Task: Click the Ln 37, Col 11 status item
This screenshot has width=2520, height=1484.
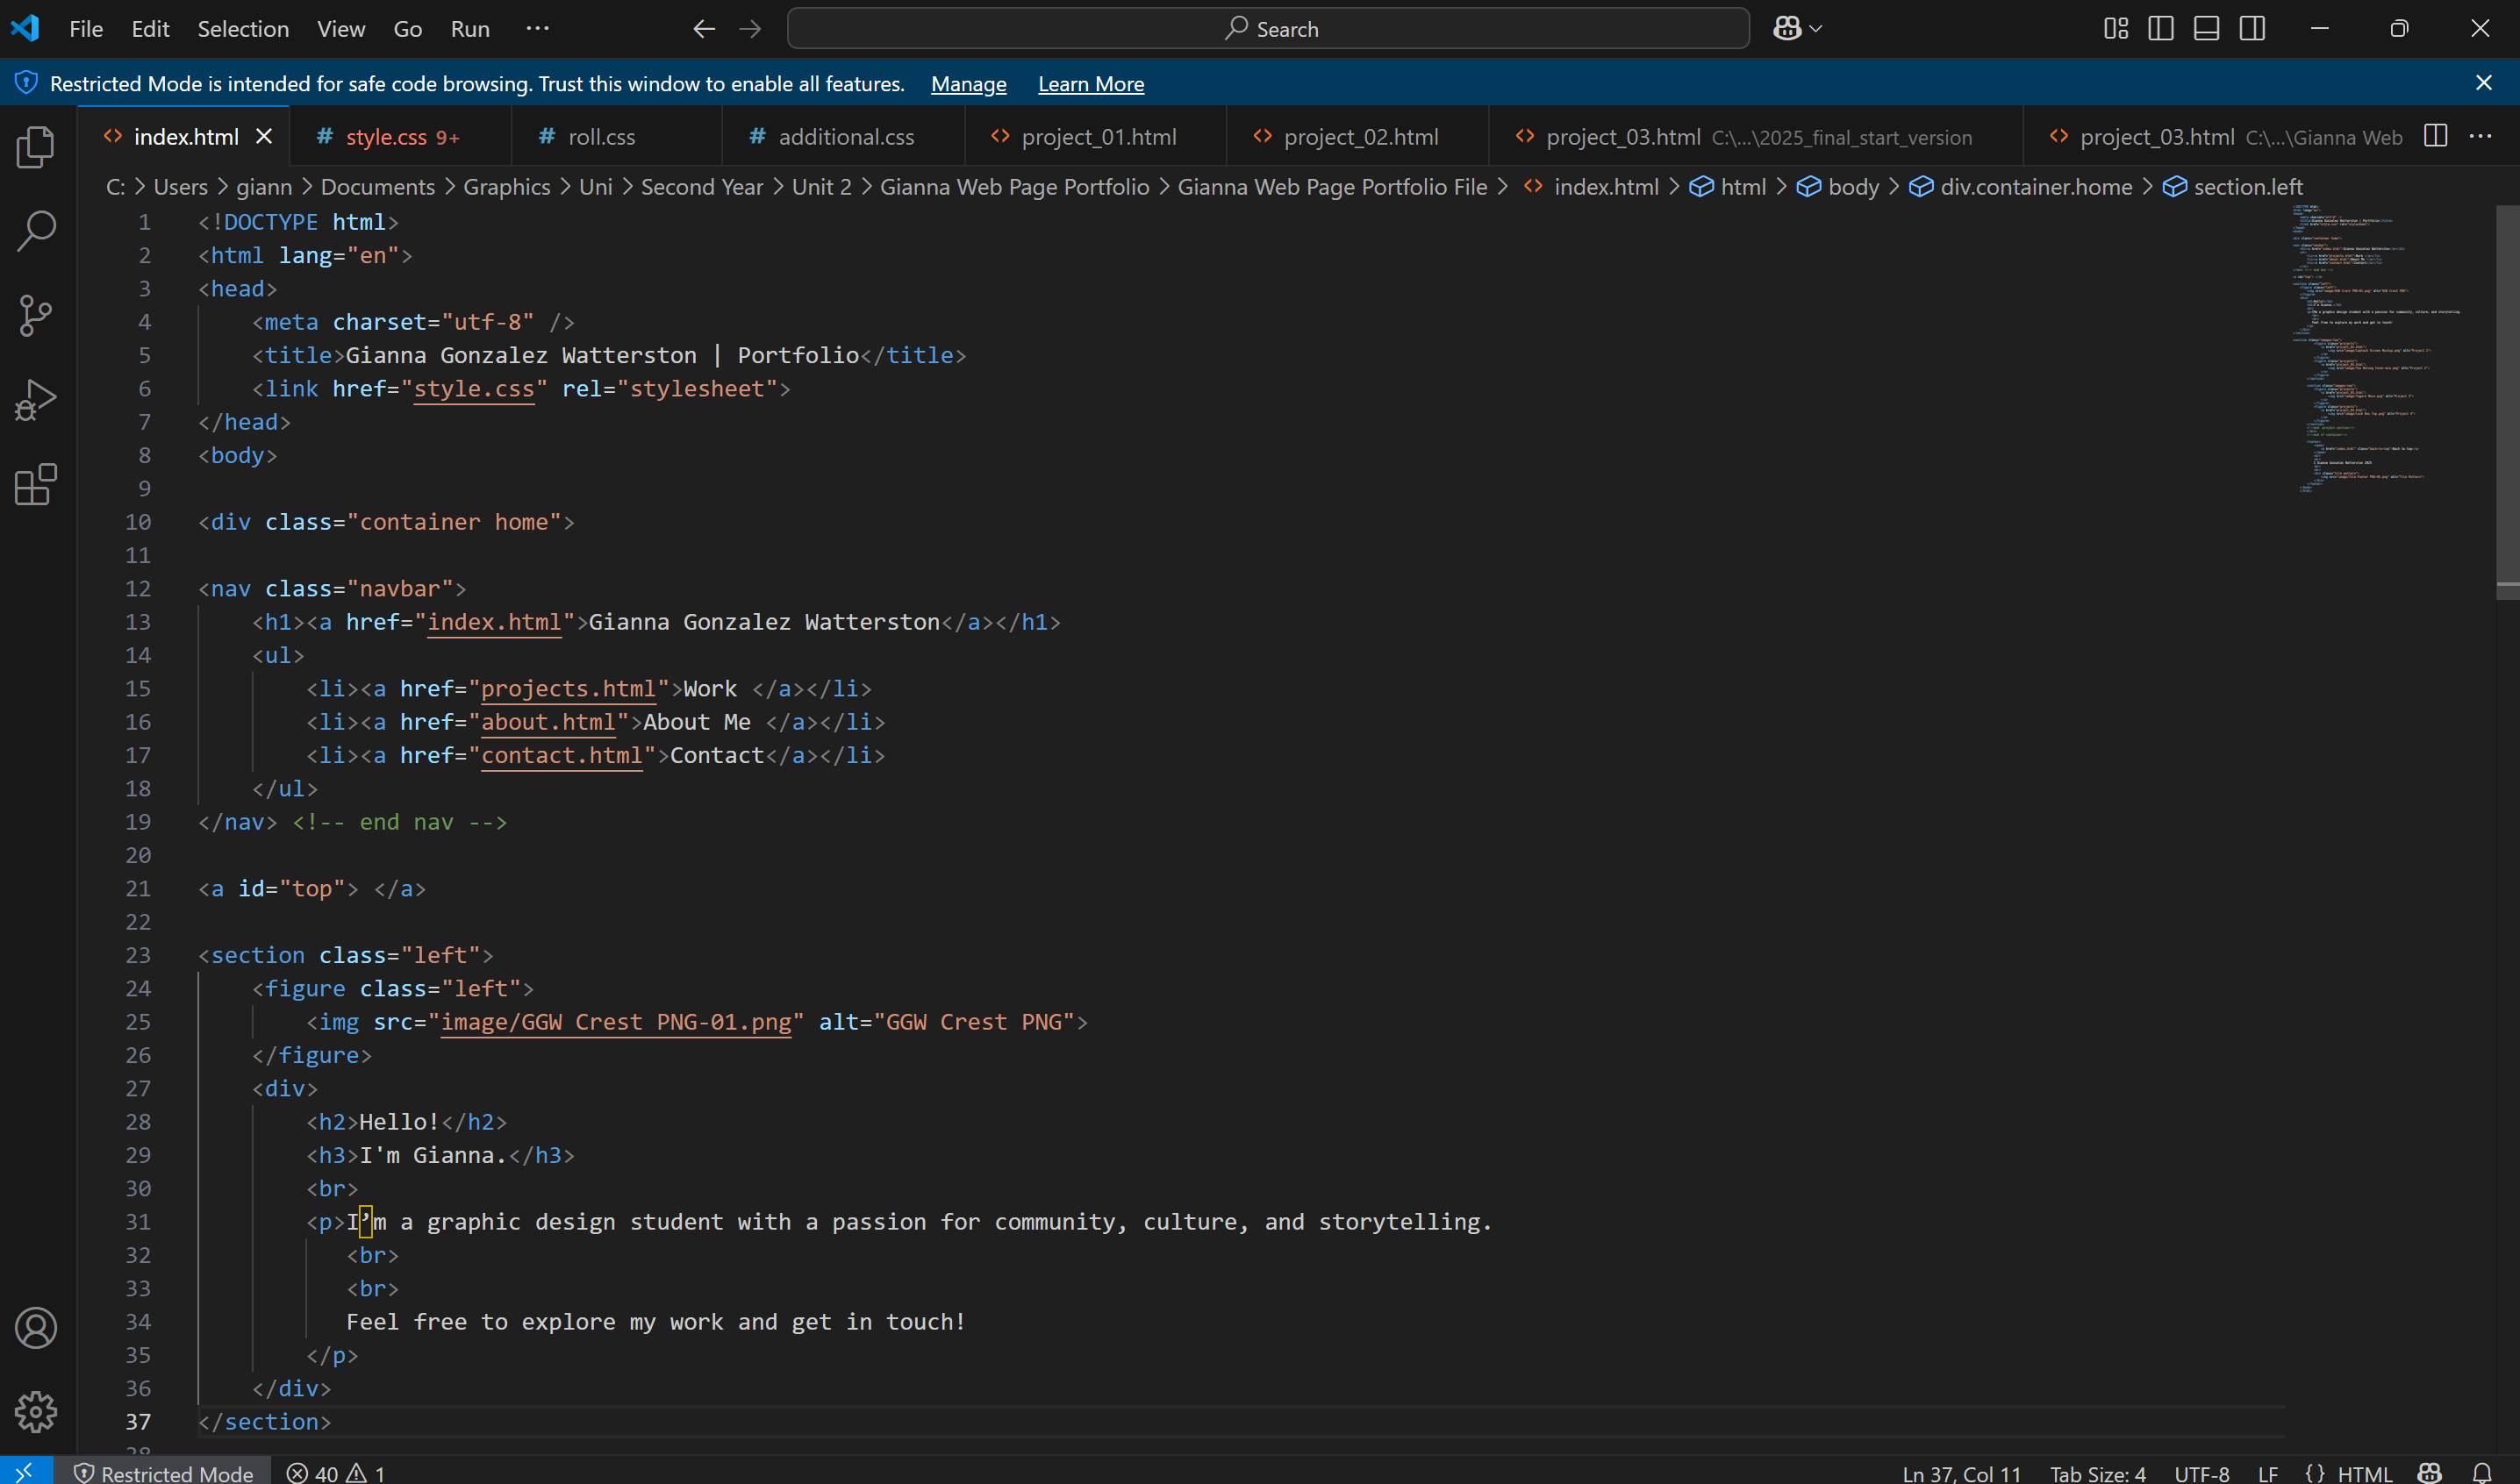Action: point(1961,1473)
